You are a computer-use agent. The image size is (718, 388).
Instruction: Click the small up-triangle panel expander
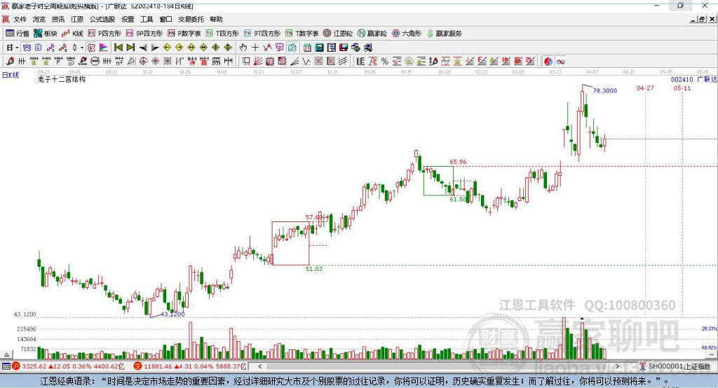(x=6, y=354)
